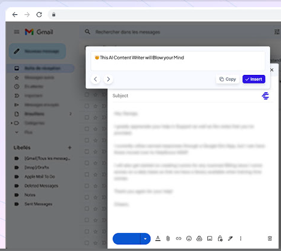The height and width of the screenshot is (251, 281).
Task: Show the previous suggestion with the left arrow
Action: pyautogui.click(x=95, y=79)
